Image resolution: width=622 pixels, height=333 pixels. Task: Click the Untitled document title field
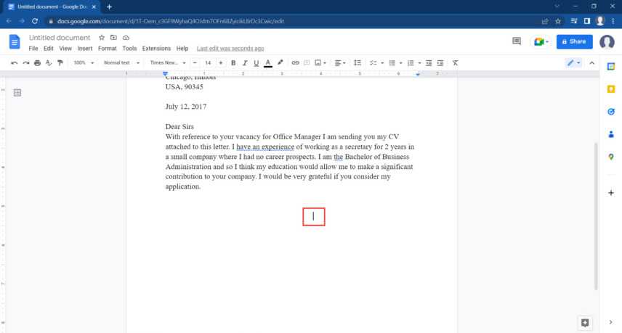(60, 38)
